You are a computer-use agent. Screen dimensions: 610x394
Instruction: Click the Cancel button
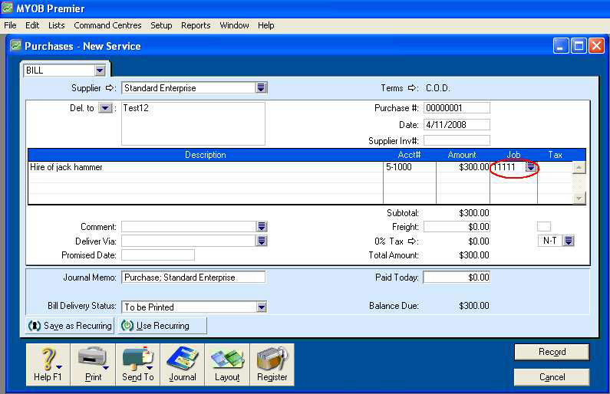tap(552, 377)
